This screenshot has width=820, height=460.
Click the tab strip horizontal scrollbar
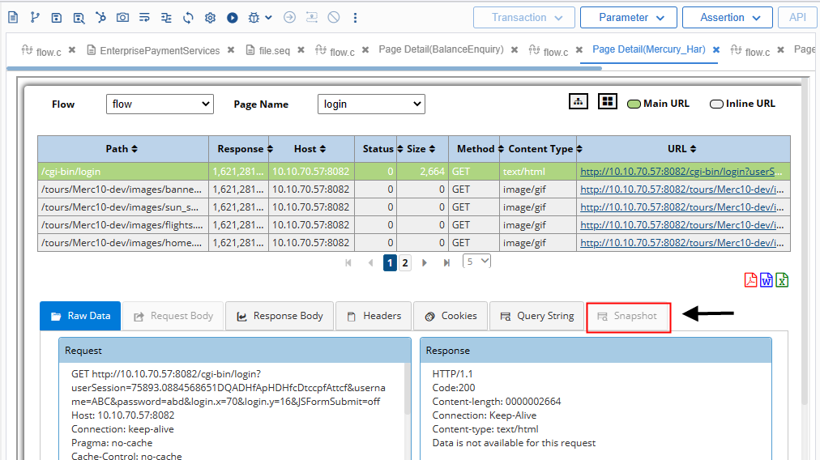[304, 68]
